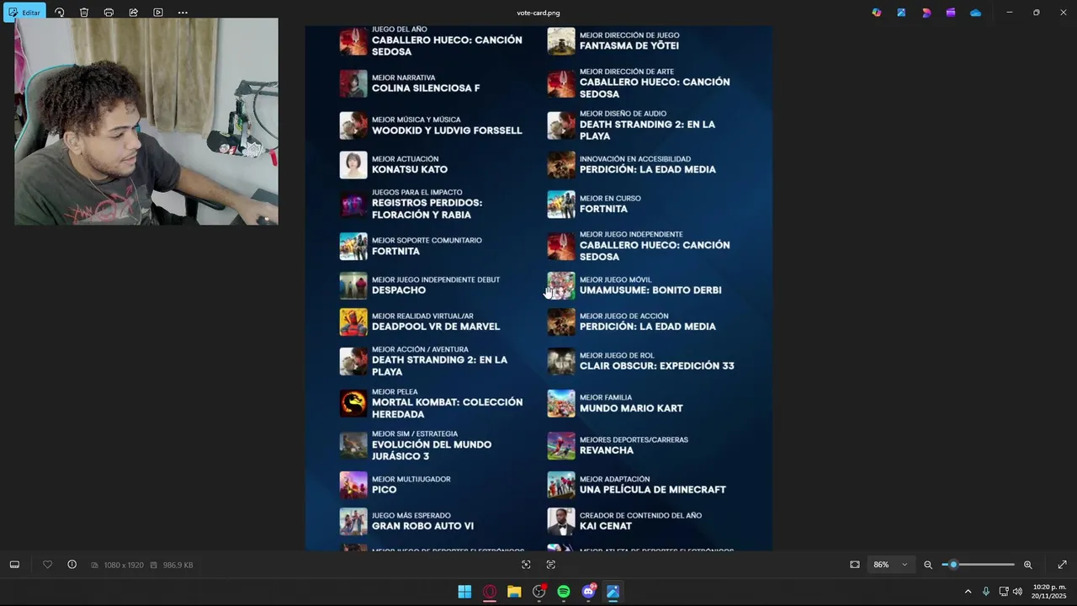The image size is (1077, 606).
Task: Open Spotify from the taskbar
Action: 564,592
